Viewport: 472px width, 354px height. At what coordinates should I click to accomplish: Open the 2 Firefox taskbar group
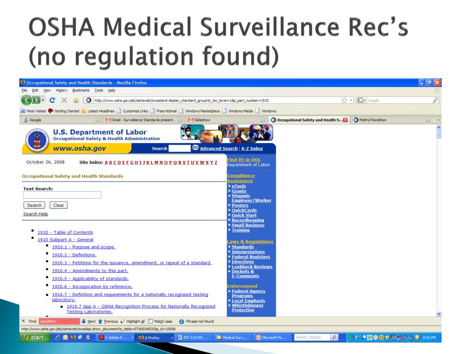tap(155, 337)
